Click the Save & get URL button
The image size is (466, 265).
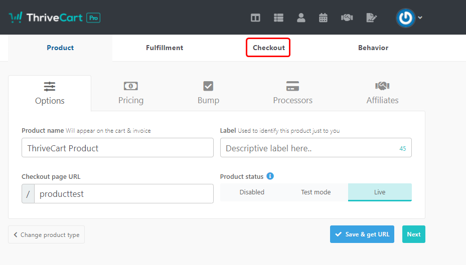362,234
